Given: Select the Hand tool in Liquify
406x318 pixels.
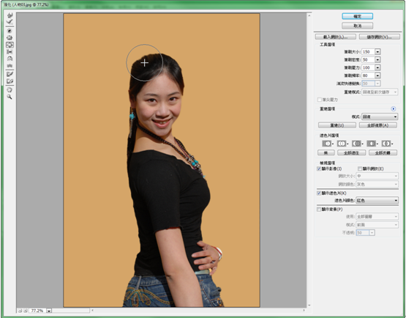Looking at the screenshot, I should click(10, 90).
